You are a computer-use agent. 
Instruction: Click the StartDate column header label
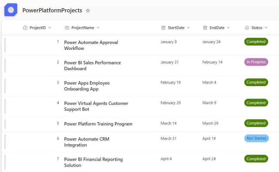(x=176, y=28)
